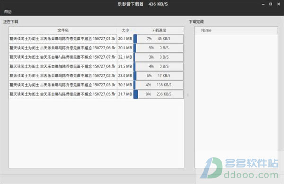Click the progress bar showing 9% 236 KB/S

click(x=159, y=94)
